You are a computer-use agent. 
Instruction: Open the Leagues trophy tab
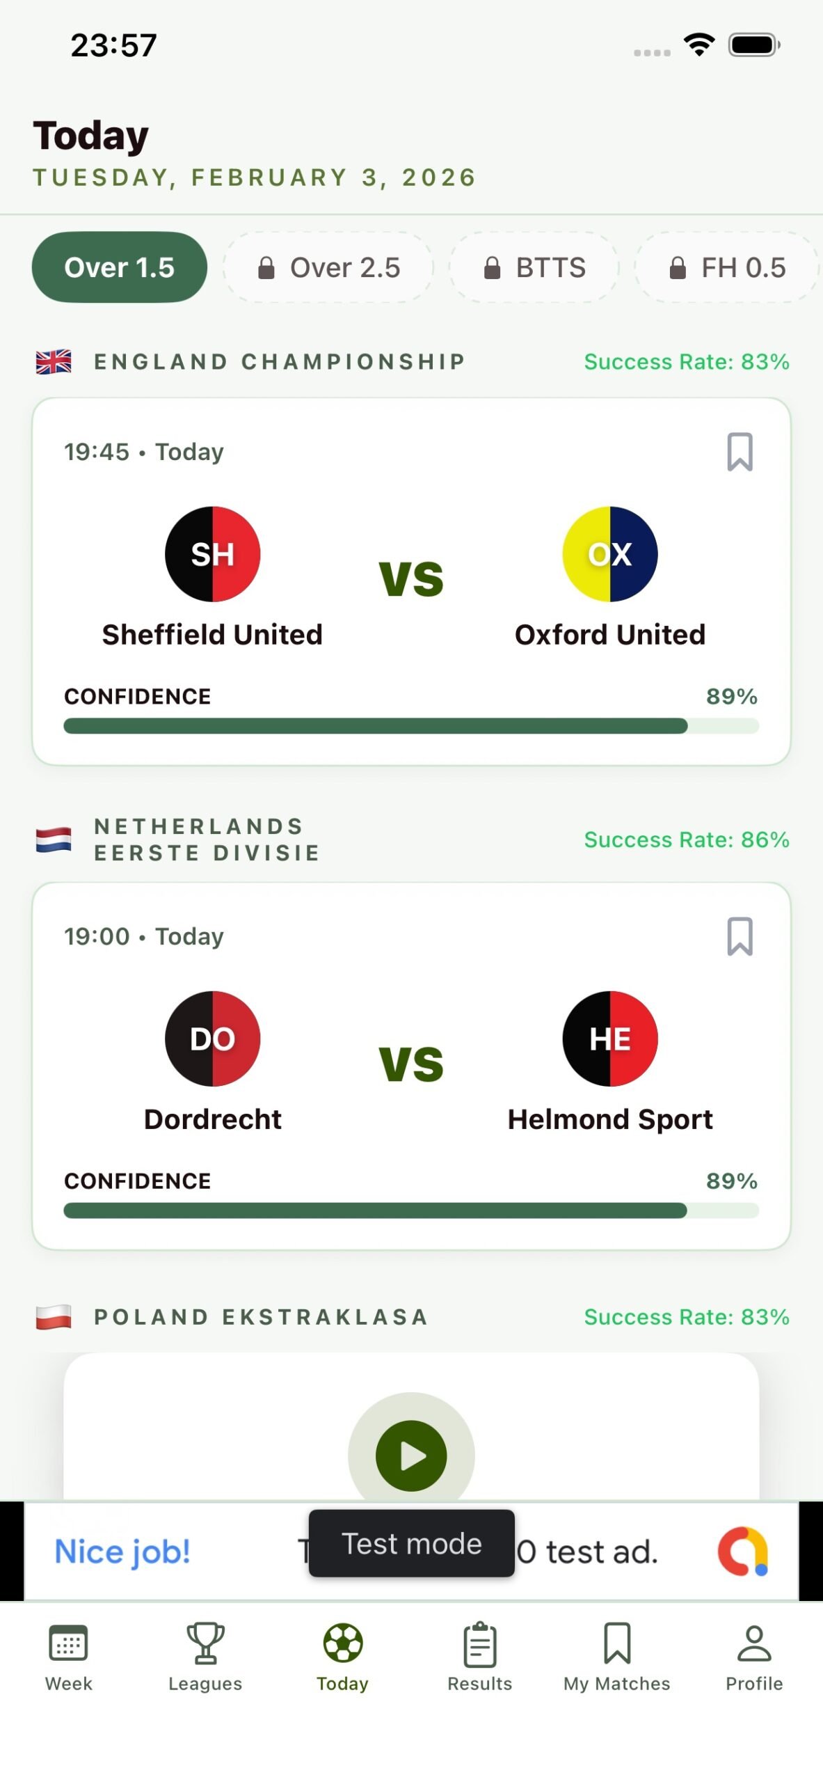tap(205, 1657)
